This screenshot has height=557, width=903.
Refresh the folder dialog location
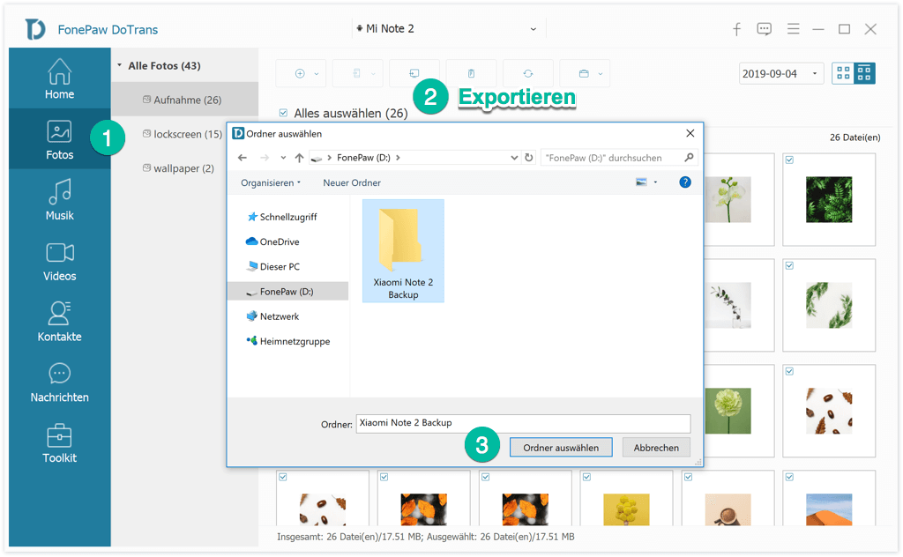pyautogui.click(x=529, y=158)
